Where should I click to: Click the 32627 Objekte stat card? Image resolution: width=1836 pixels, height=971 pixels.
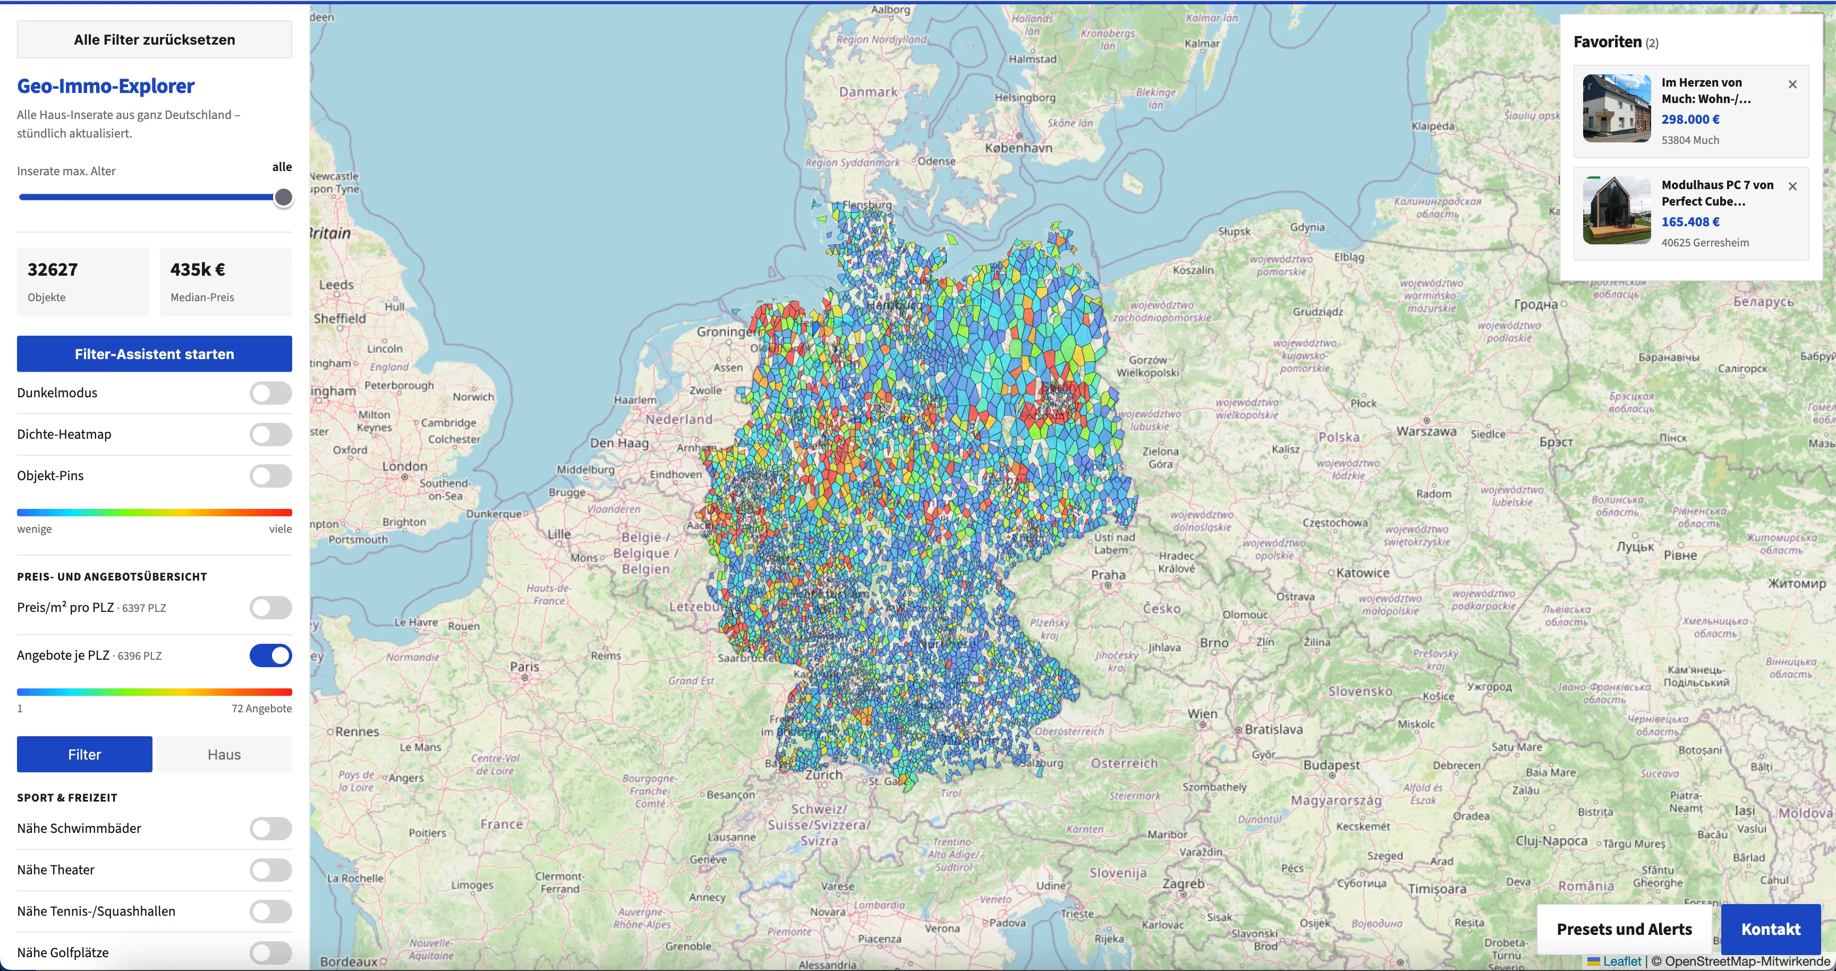point(83,282)
